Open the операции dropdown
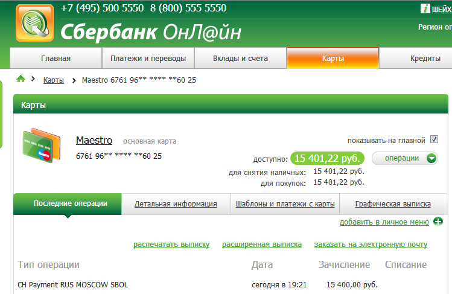This screenshot has height=294, width=452. click(405, 158)
